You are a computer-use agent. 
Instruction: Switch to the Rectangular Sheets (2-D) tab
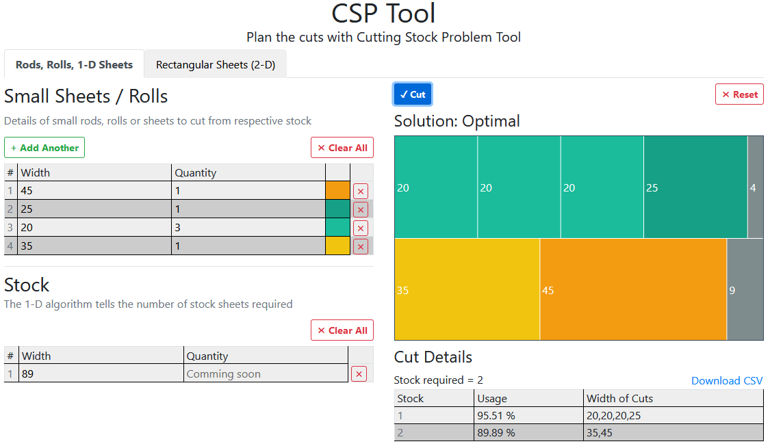215,64
